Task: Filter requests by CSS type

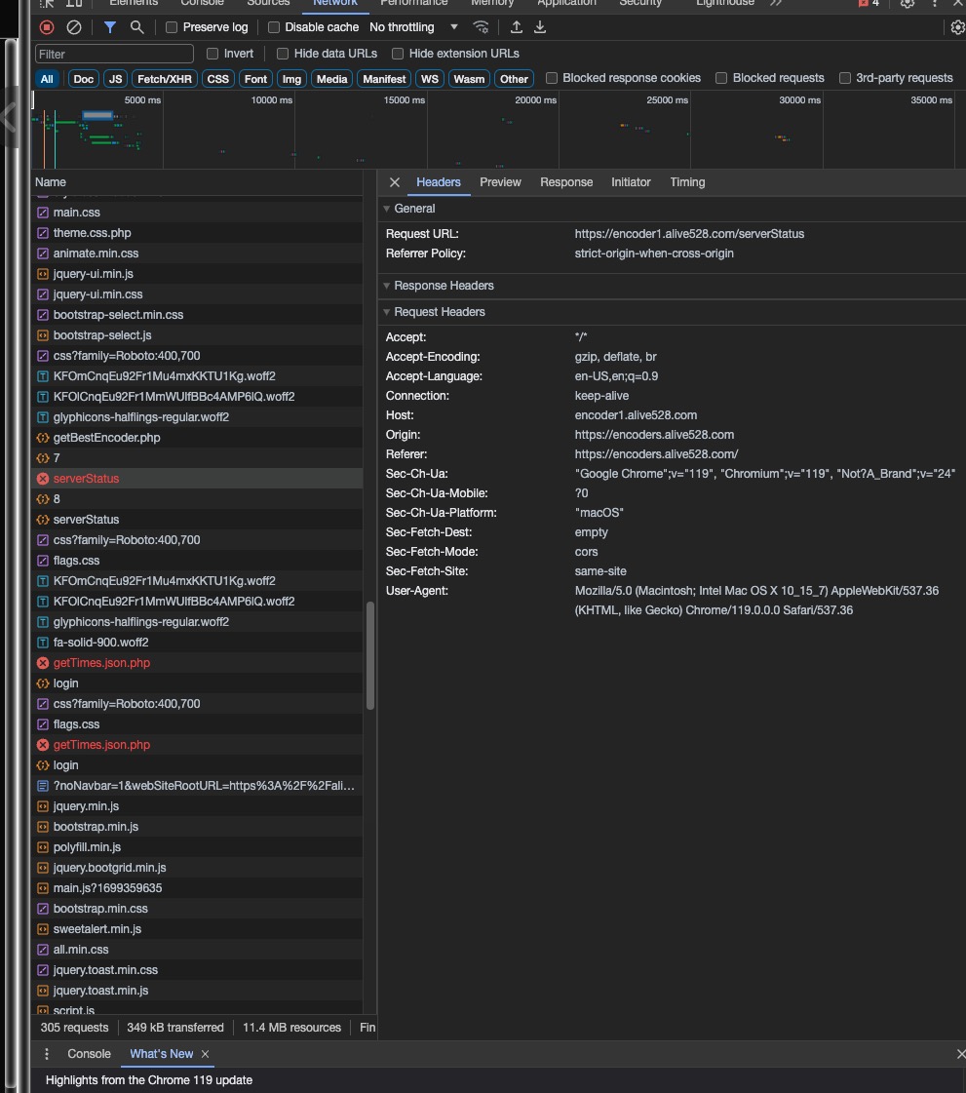Action: (x=217, y=79)
